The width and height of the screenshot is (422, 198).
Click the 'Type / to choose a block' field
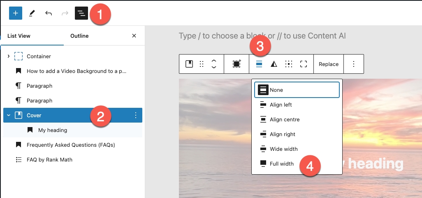point(262,36)
